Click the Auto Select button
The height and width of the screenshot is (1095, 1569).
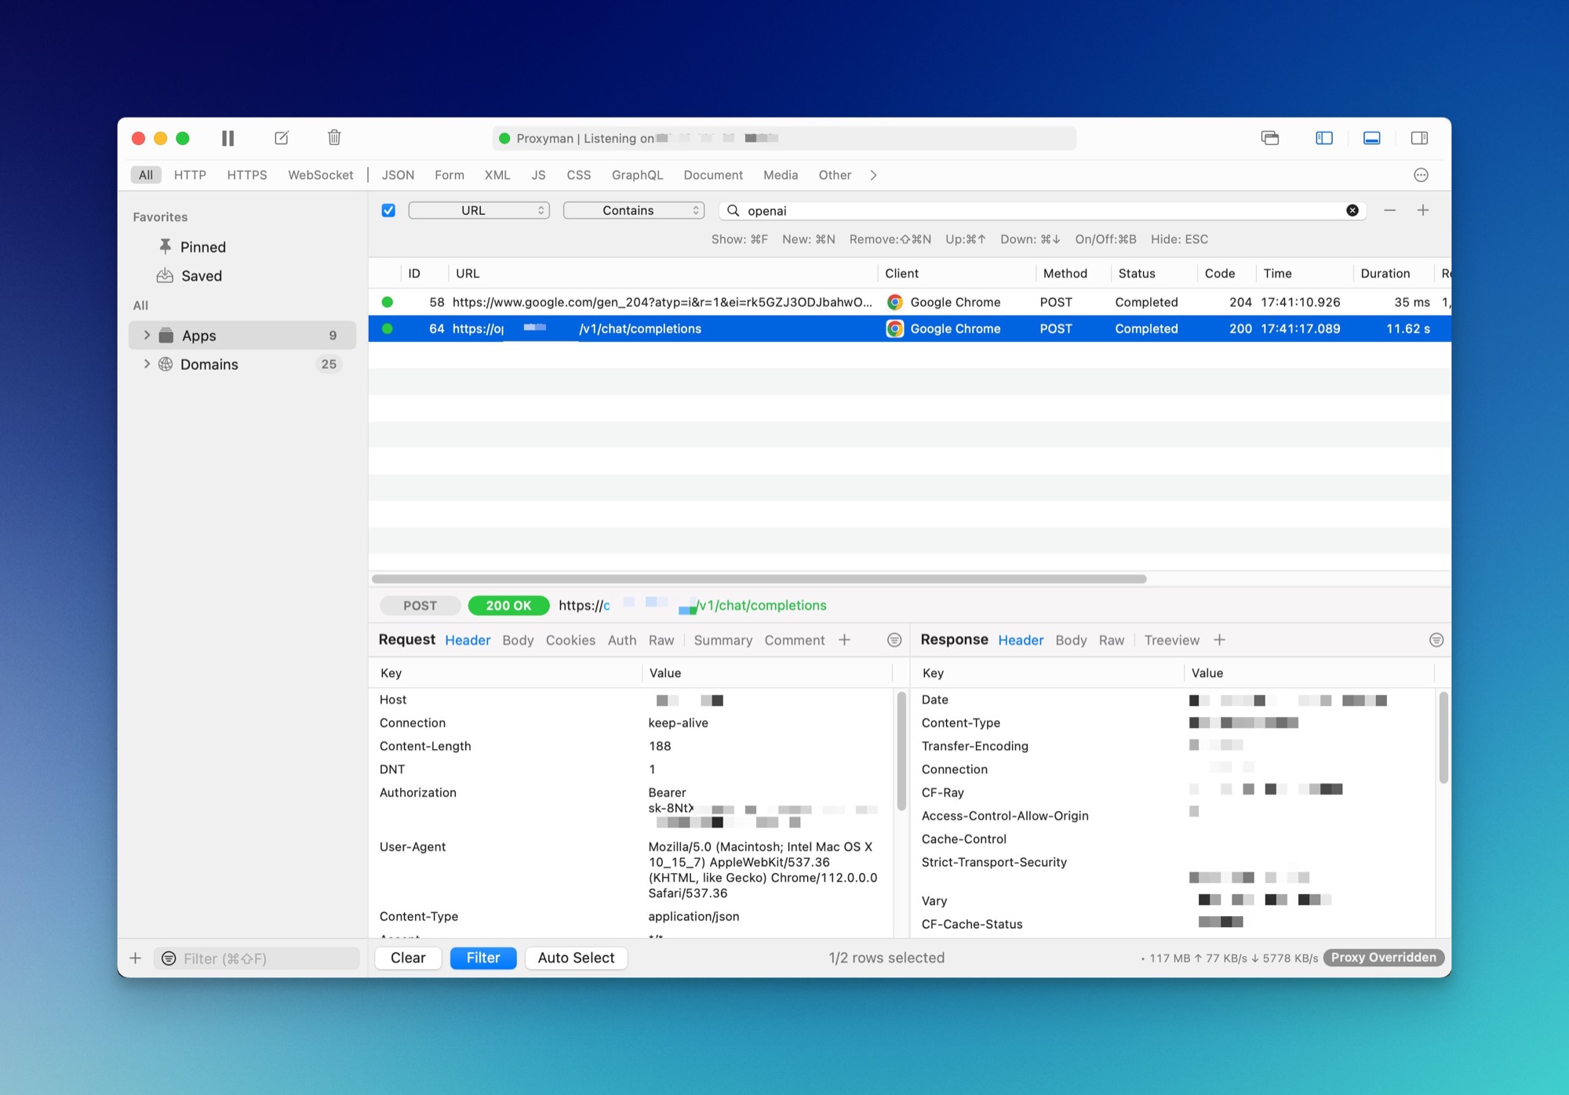pyautogui.click(x=576, y=958)
